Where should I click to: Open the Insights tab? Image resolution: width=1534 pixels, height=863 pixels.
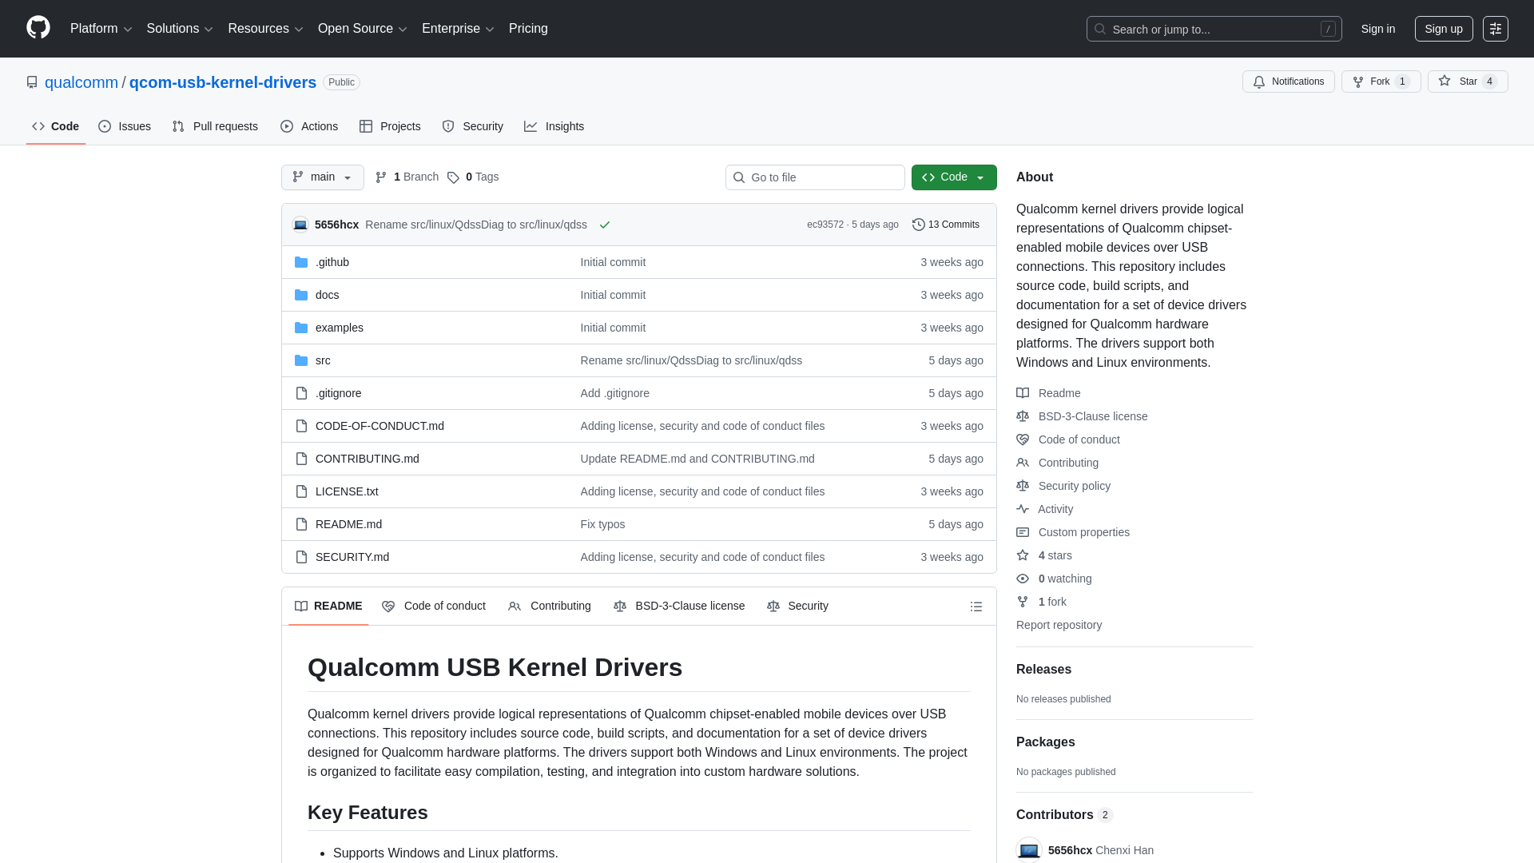pos(554,126)
